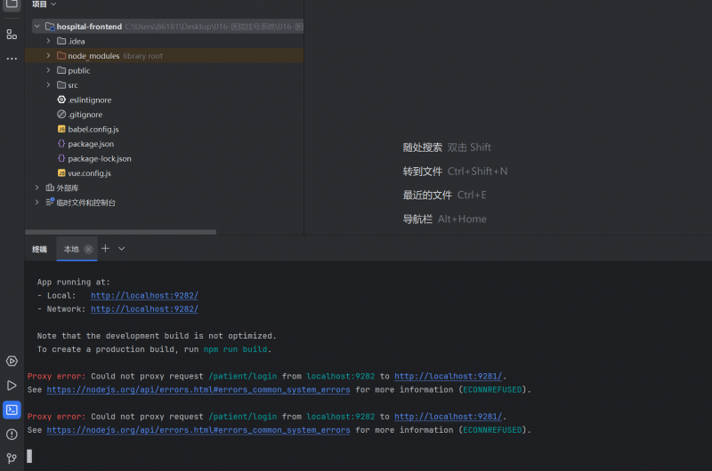Open the Services tool window icon
The image size is (712, 471).
tap(12, 362)
